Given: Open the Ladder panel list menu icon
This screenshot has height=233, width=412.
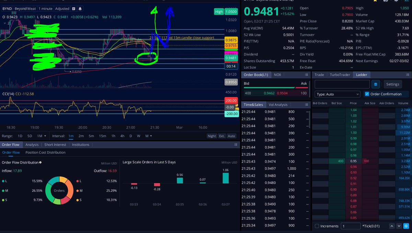Looking at the screenshot, I should (x=407, y=75).
